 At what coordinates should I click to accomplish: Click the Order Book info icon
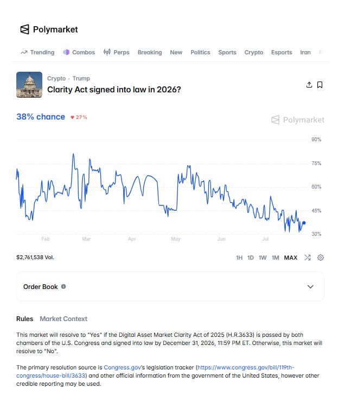coord(63,286)
